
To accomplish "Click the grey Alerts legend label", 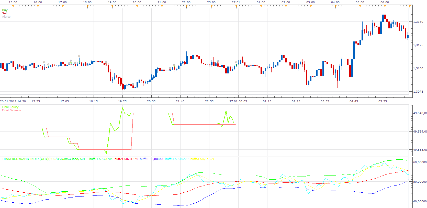I will (6, 17).
